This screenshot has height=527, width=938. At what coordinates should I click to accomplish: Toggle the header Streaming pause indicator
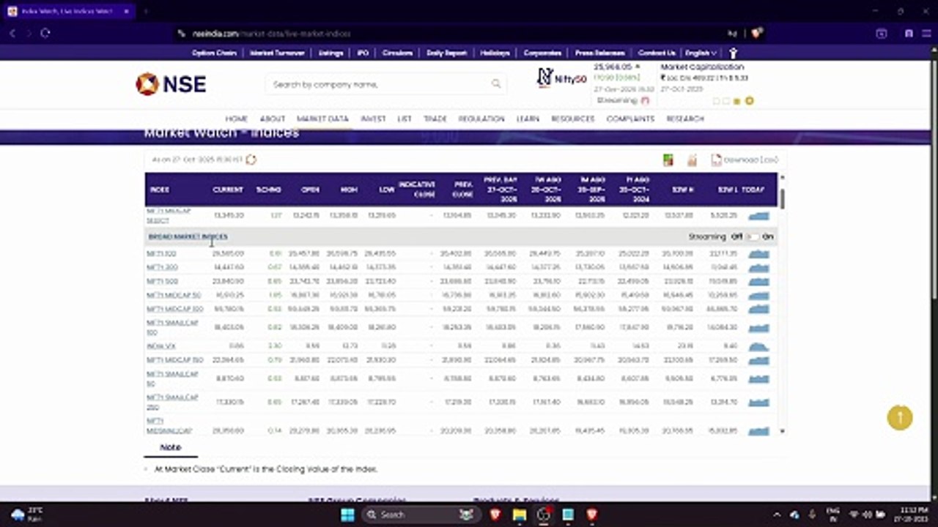(645, 100)
